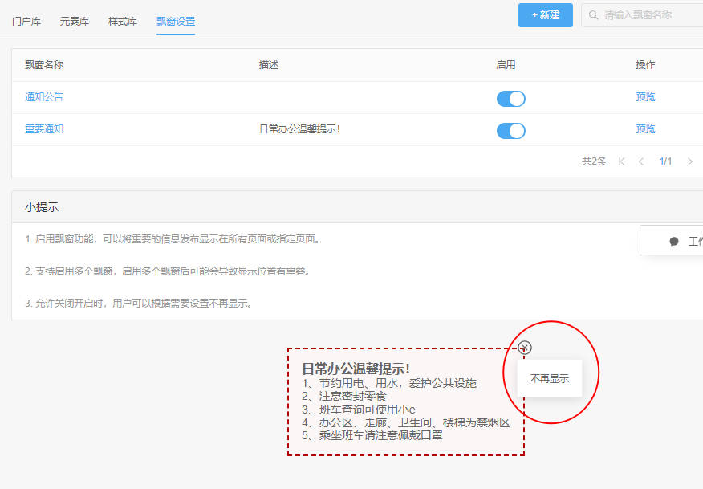Click tip 1 about 启用飘窗功能
The image size is (703, 489).
[x=173, y=239]
